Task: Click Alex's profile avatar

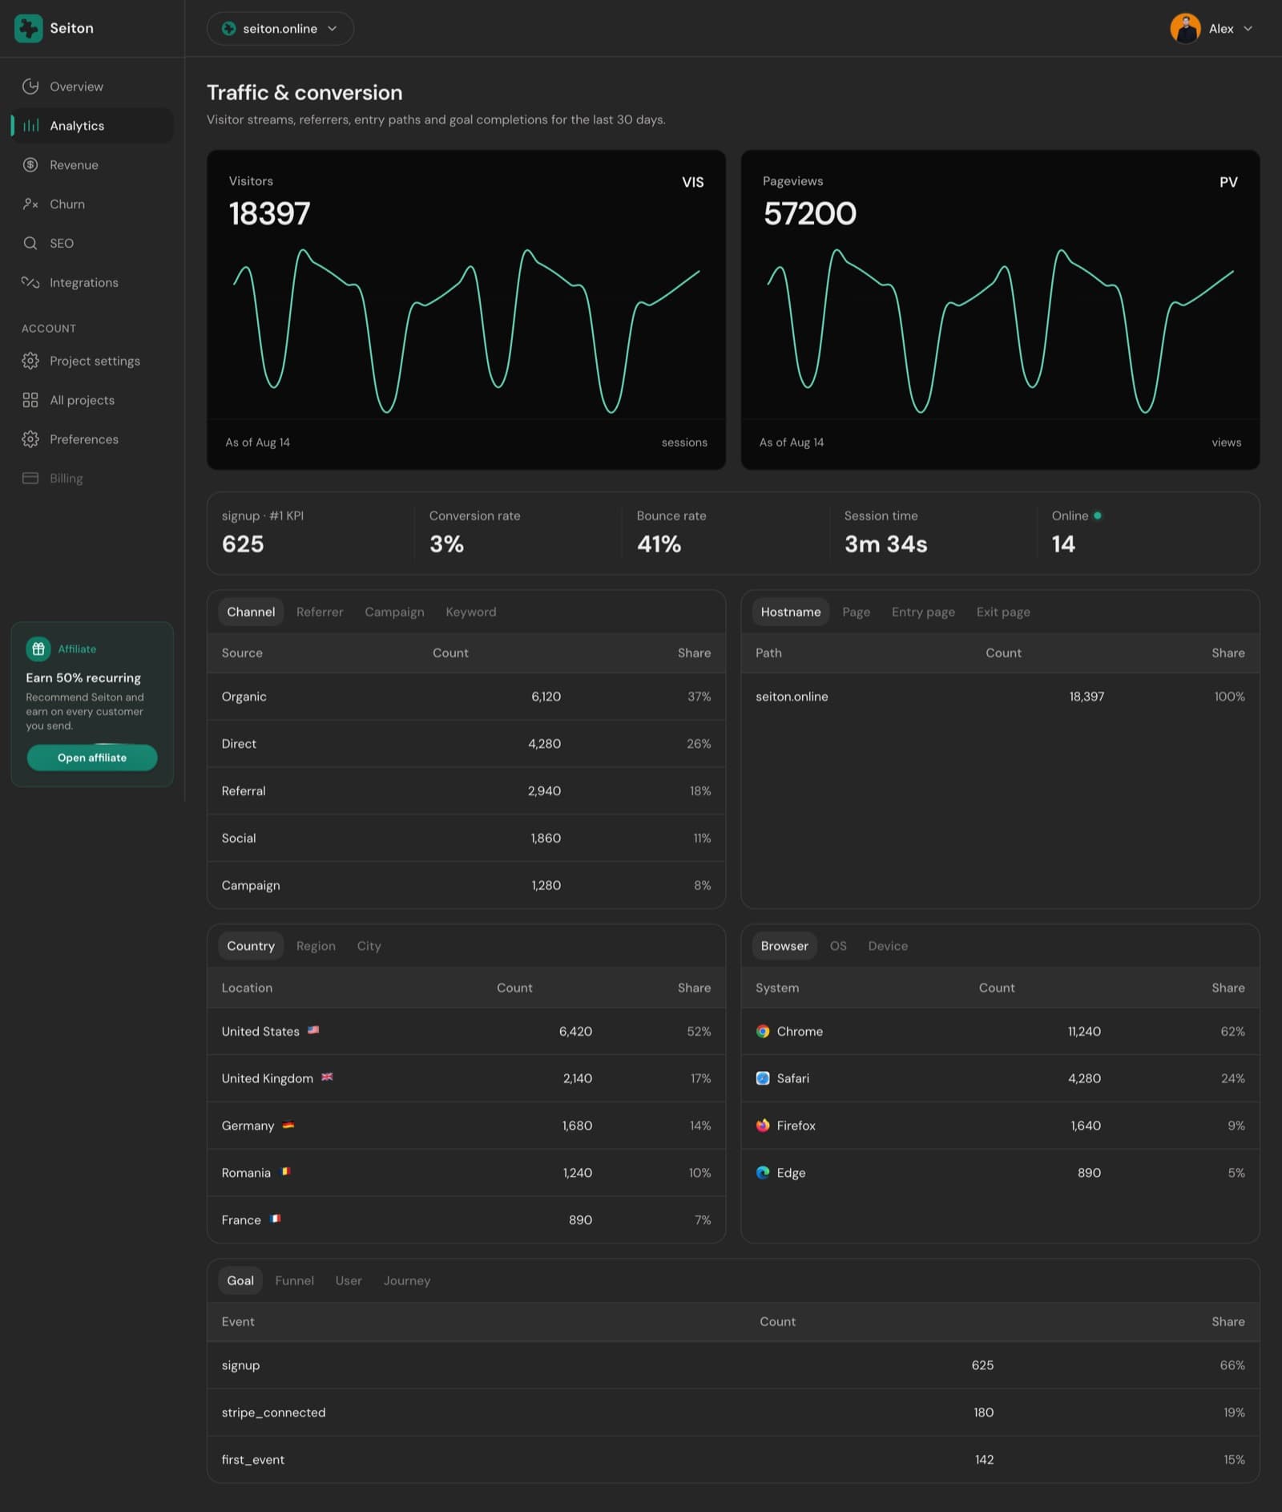Action: point(1184,29)
